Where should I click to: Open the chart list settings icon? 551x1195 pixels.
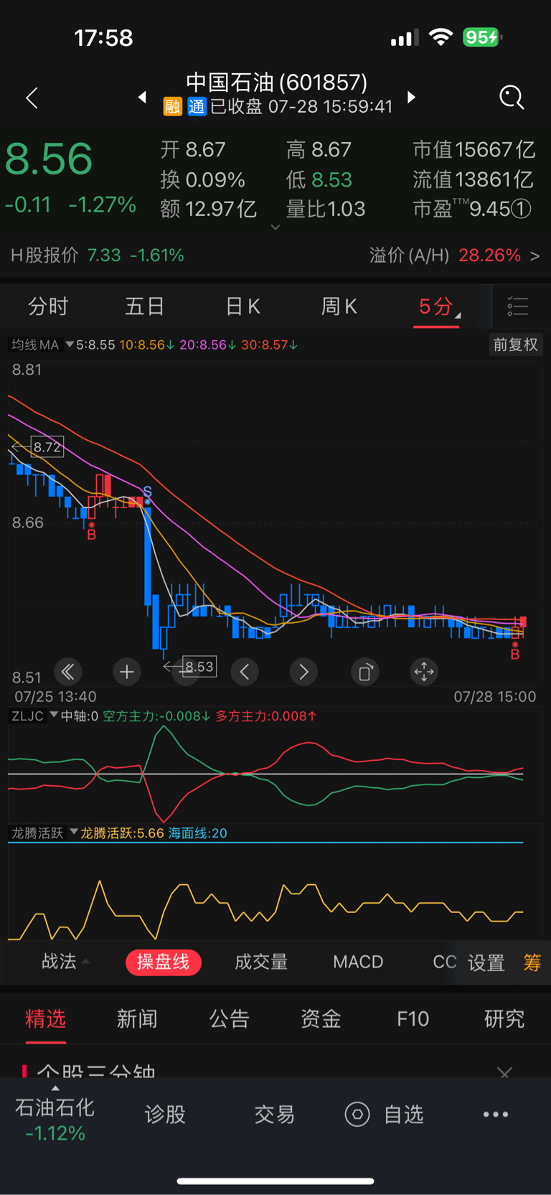517,306
